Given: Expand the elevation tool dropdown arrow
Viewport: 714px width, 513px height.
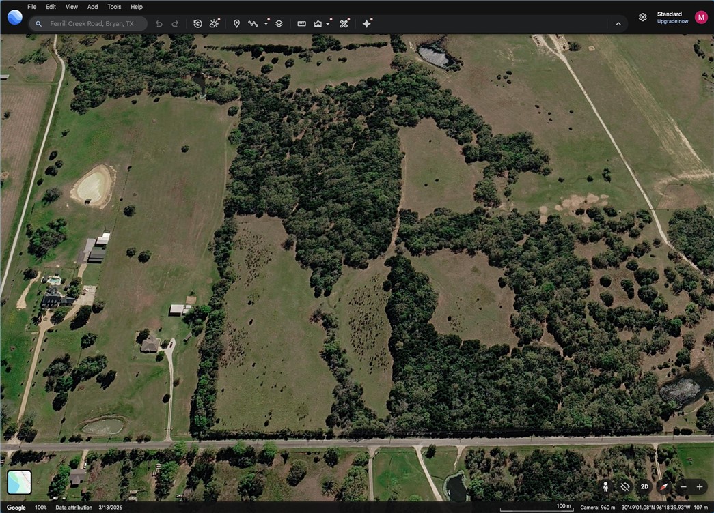Looking at the screenshot, I should click(x=329, y=24).
